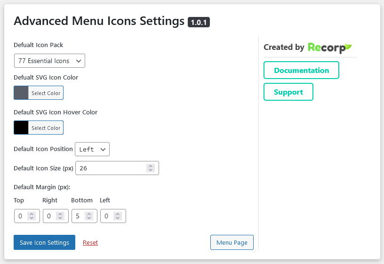Screen dimensions: 384x264
Task: Open the Documentation button
Action: coord(301,70)
